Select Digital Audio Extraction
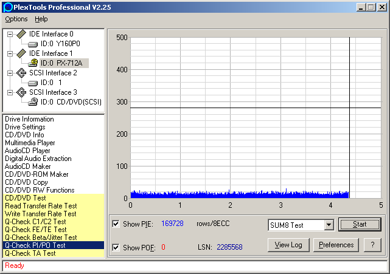Screen dimensions: 390x274 tap(38, 159)
